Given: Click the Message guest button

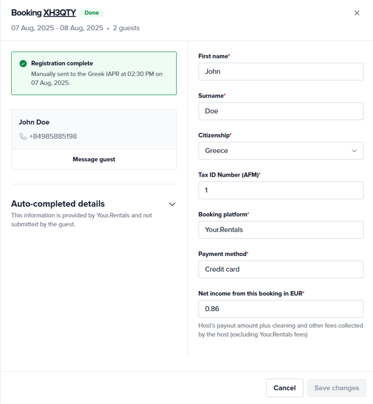Looking at the screenshot, I should pos(94,159).
